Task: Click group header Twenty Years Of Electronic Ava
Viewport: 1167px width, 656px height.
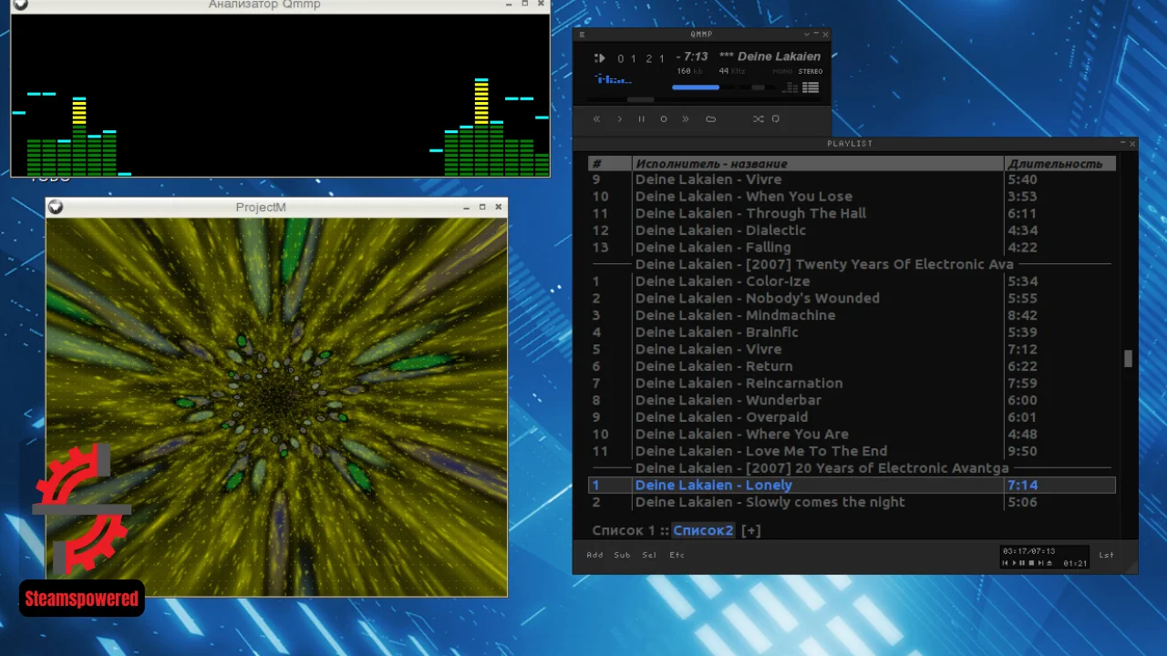Action: coord(852,264)
